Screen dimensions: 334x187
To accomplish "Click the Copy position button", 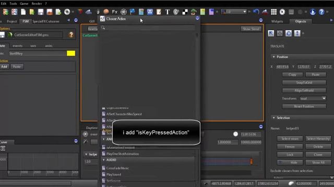I will point(292,75).
